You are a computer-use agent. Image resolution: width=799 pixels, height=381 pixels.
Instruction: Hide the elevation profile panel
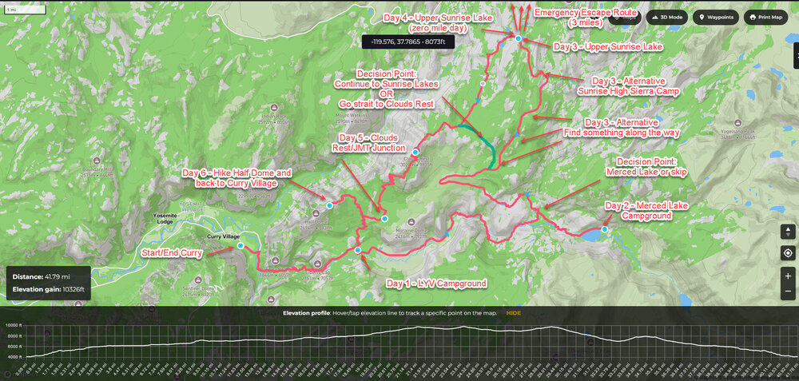coord(513,313)
